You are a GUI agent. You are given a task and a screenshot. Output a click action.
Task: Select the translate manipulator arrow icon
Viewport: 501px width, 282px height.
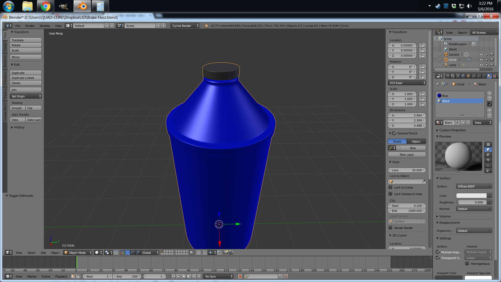tap(127, 252)
